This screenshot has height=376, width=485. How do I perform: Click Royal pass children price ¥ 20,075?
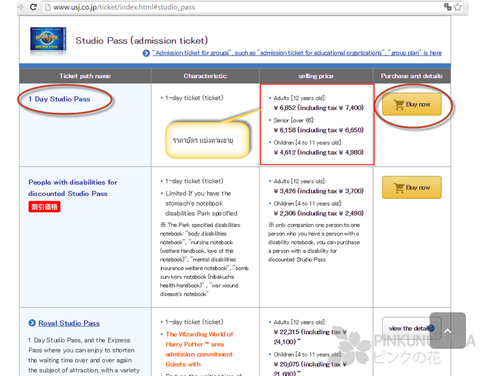tap(310, 369)
